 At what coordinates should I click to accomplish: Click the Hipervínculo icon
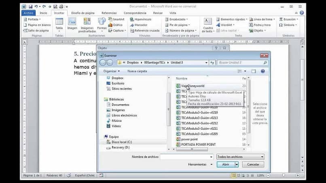click(x=140, y=19)
